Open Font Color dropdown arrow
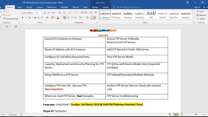Screen dimensions: 208x117 coord(60,18)
